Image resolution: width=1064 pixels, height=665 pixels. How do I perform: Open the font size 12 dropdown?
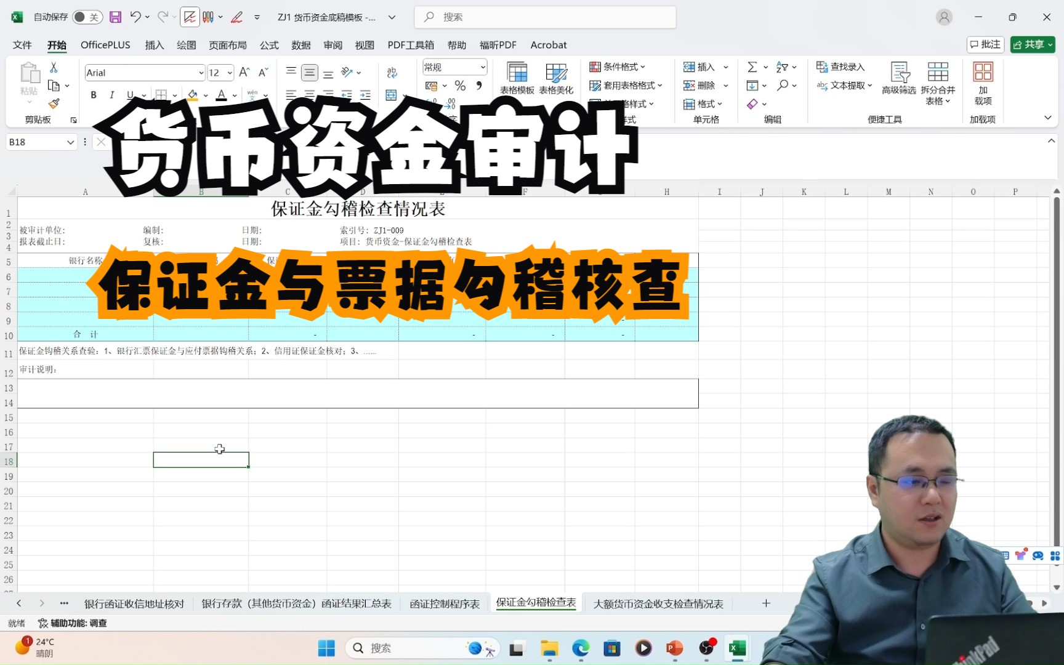click(230, 73)
